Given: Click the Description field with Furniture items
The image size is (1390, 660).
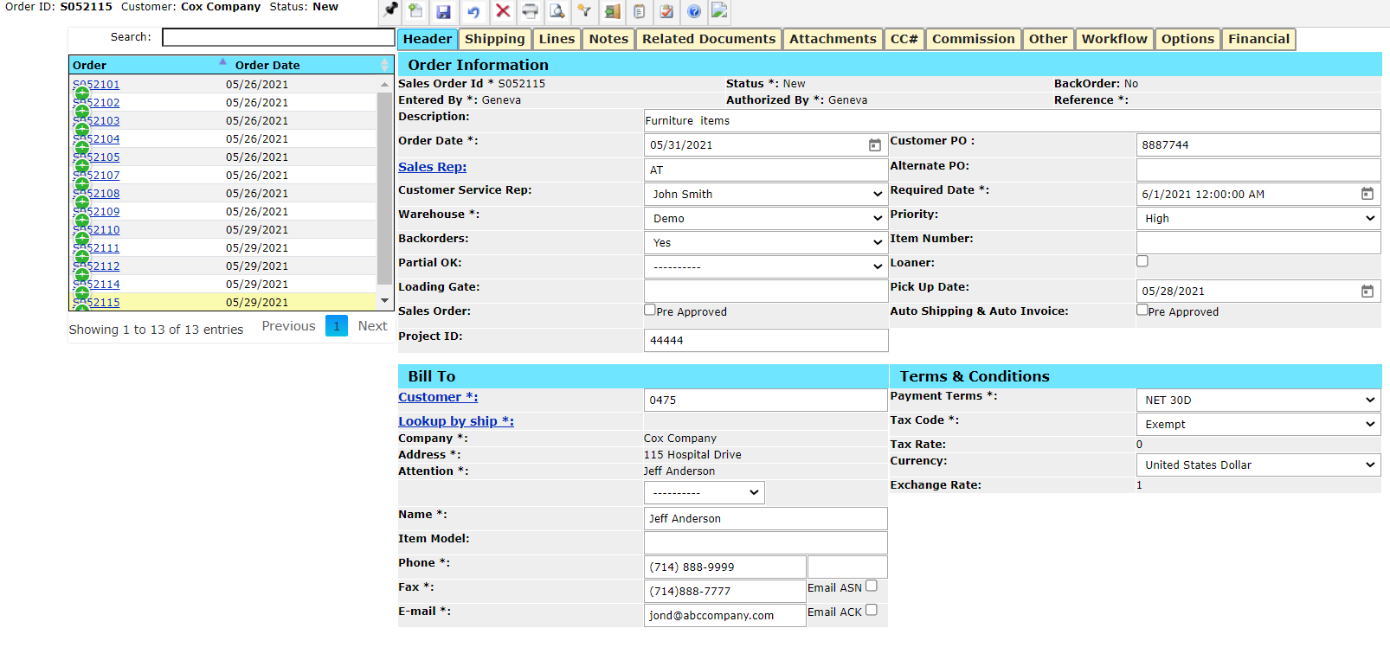Looking at the screenshot, I should pos(1013,121).
